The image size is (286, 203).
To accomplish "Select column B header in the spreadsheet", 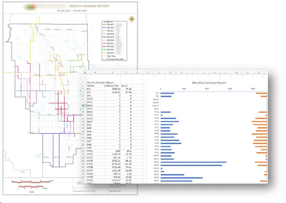I will [x=112, y=72].
